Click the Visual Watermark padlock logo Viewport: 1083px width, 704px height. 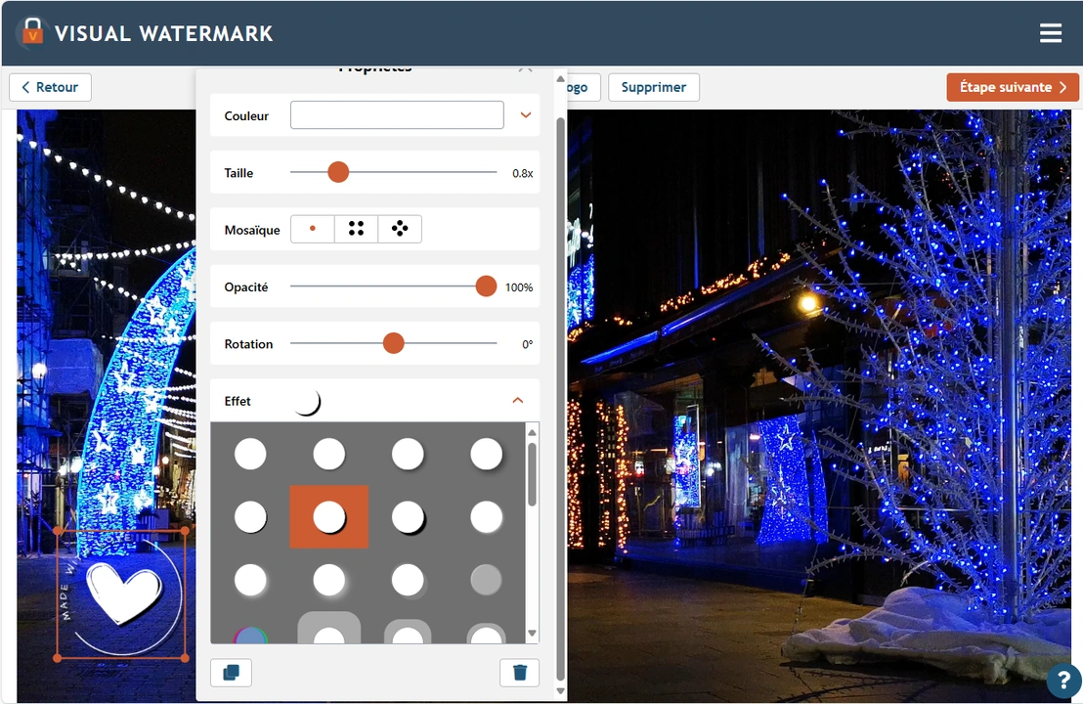32,32
